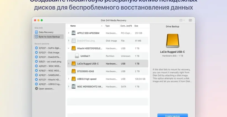The image size is (227, 117).
Task: Click the Name column sort arrow
Action: tap(102, 26)
